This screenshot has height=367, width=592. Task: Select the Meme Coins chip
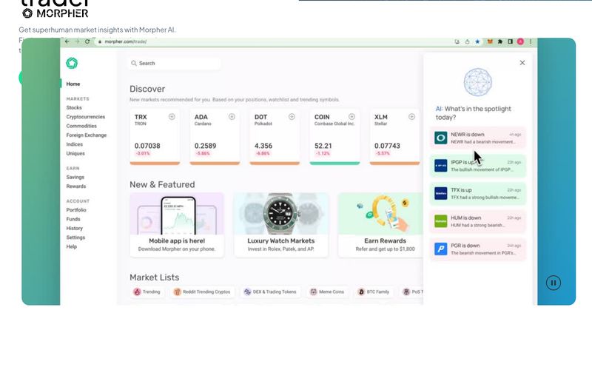point(327,292)
